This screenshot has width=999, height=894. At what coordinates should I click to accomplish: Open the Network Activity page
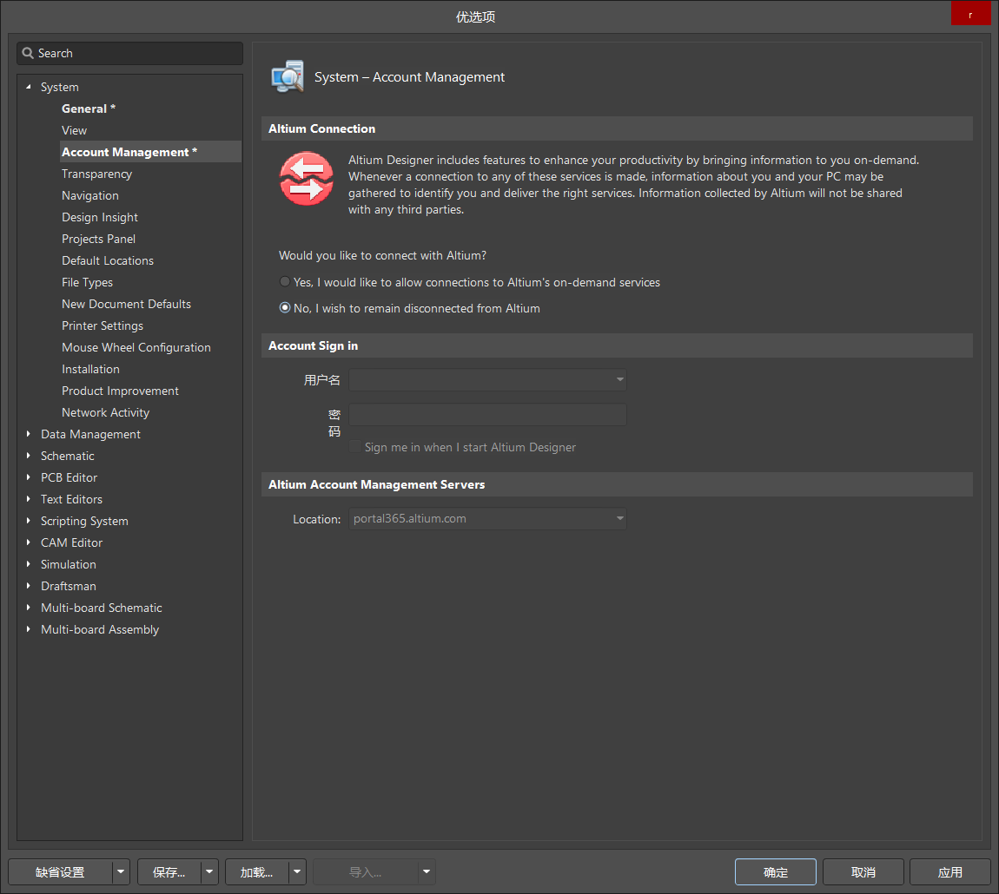[105, 411]
